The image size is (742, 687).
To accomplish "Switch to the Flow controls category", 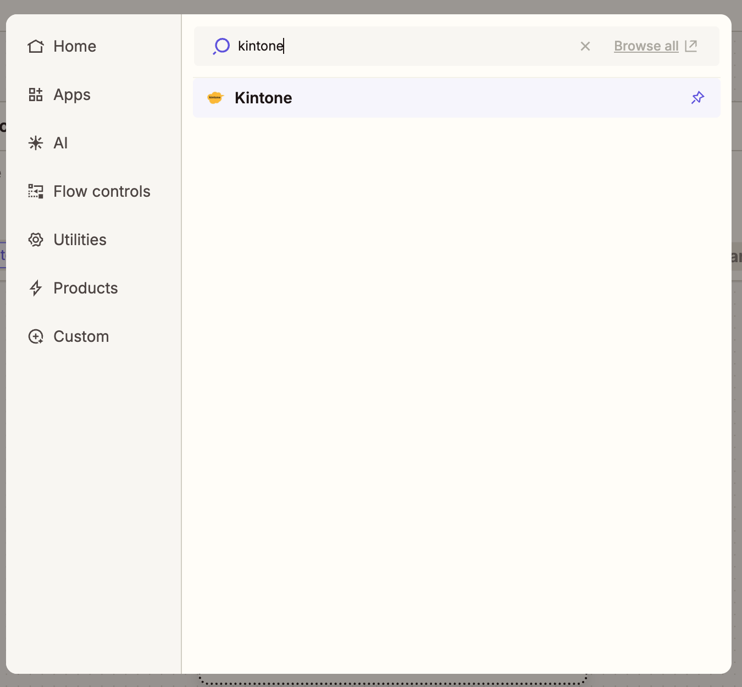I will (101, 191).
